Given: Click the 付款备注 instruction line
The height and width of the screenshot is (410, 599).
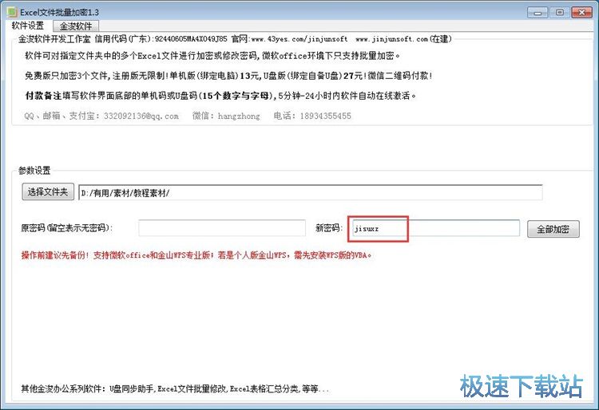Looking at the screenshot, I should (x=220, y=96).
